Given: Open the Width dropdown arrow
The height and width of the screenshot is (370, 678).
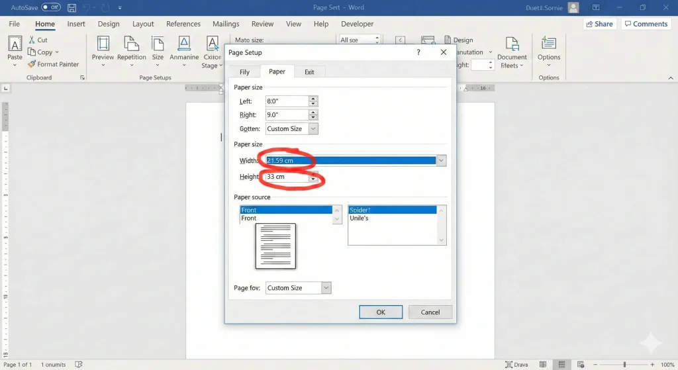Looking at the screenshot, I should (440, 160).
